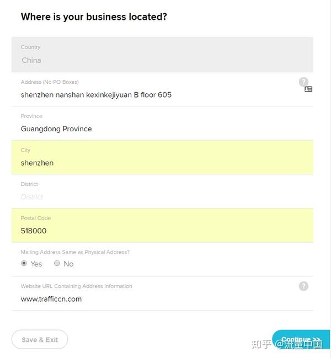Select No for mailing address same

[57, 263]
